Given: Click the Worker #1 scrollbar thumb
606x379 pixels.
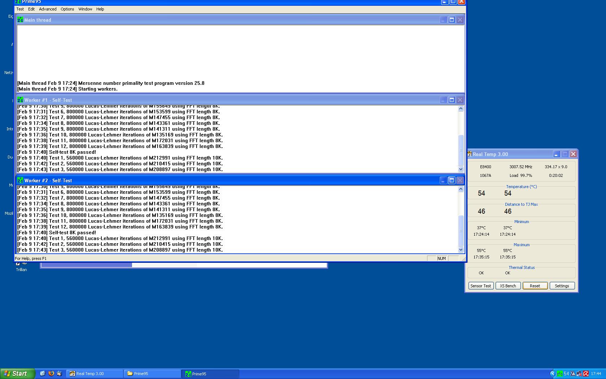Looking at the screenshot, I should point(461,150).
